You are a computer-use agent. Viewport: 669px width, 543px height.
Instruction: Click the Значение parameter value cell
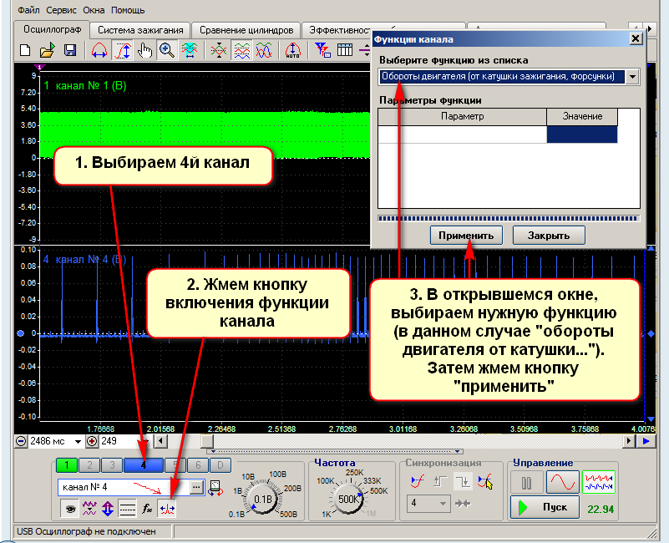click(582, 134)
